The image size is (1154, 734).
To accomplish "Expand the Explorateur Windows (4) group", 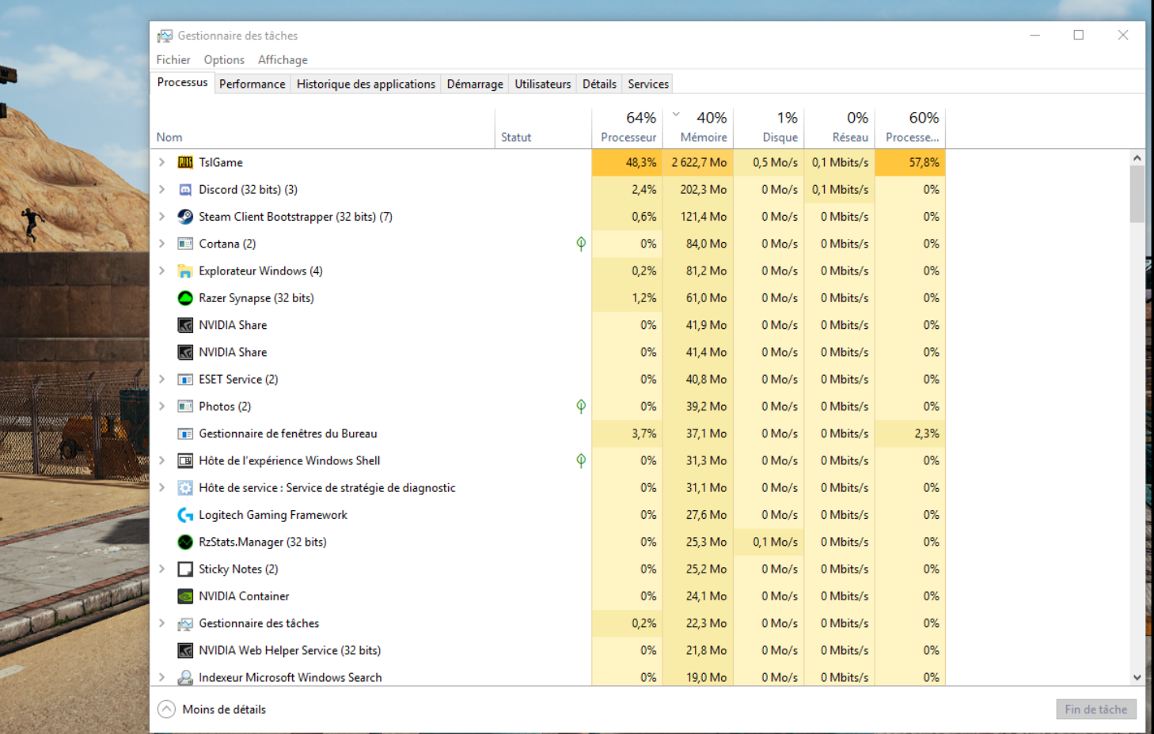I will click(161, 271).
